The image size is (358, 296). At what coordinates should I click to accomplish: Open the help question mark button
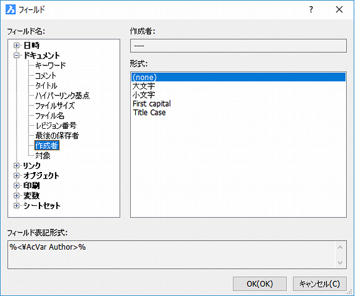pos(311,10)
